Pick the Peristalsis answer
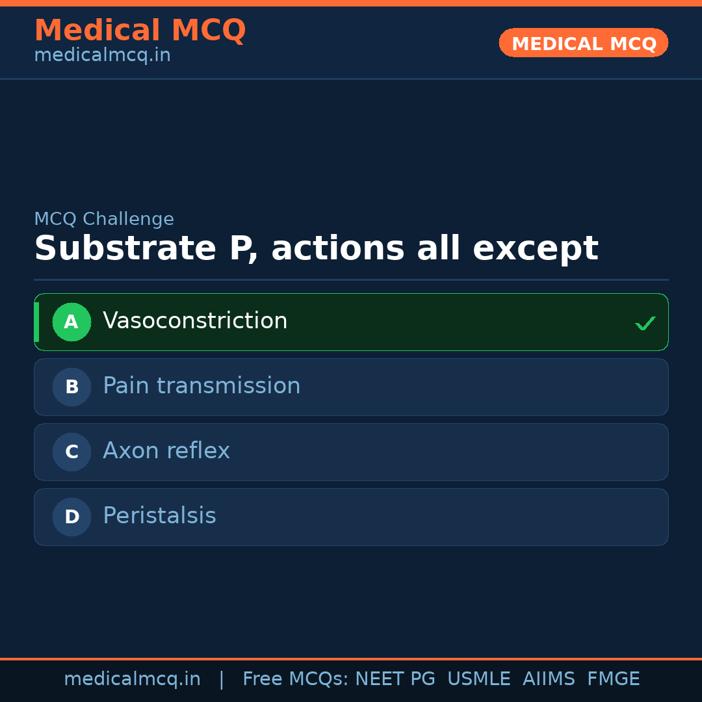The image size is (702, 702). (159, 516)
